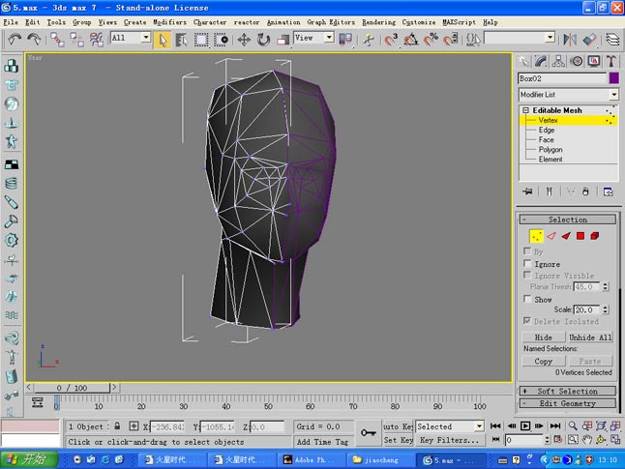This screenshot has height=469, width=625.
Task: Click the Pin Stack icon
Action: (527, 191)
